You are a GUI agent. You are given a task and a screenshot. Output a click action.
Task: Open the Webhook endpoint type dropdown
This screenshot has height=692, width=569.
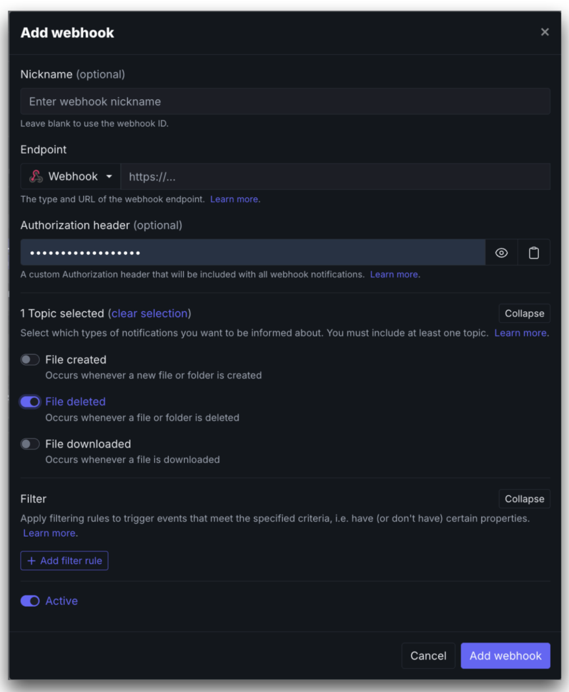click(x=108, y=176)
